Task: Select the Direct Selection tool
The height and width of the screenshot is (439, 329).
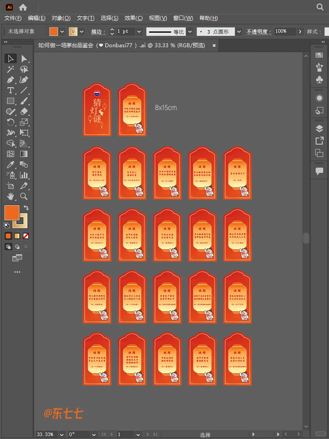Action: (24, 58)
